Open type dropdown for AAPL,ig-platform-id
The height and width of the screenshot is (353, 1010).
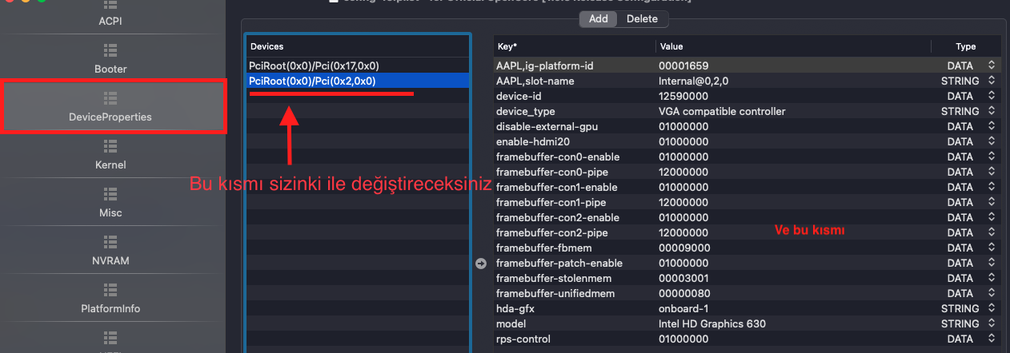click(x=992, y=65)
